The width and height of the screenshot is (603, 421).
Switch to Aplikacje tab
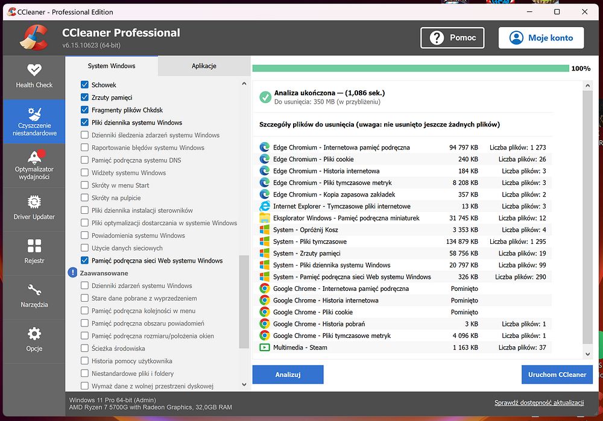point(204,66)
